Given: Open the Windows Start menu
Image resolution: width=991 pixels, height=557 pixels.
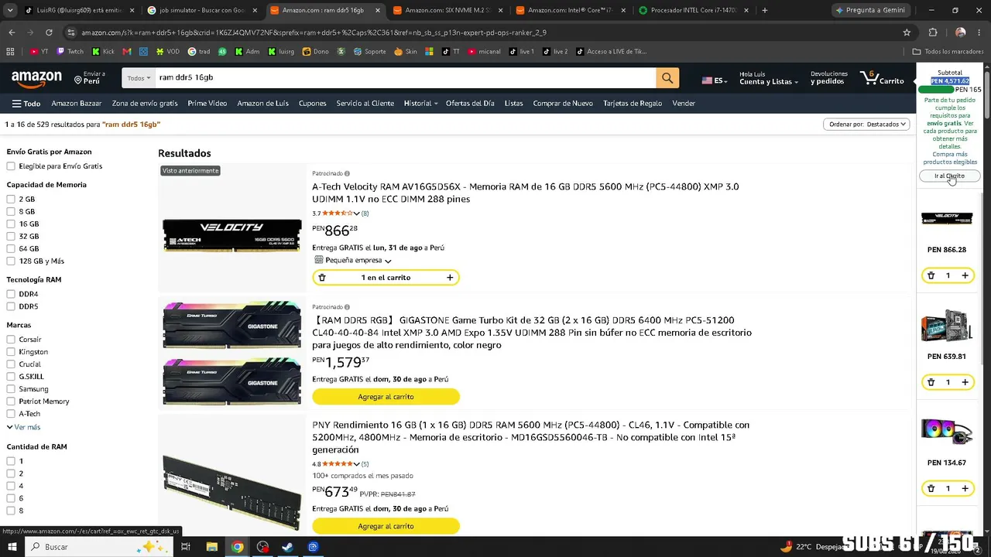Looking at the screenshot, I should 12,547.
